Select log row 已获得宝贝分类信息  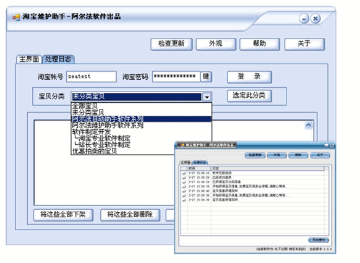coord(252,182)
